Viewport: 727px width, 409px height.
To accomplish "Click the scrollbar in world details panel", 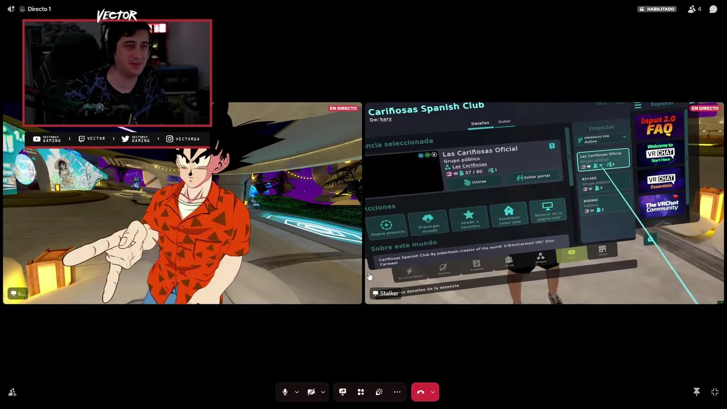I will [568, 156].
